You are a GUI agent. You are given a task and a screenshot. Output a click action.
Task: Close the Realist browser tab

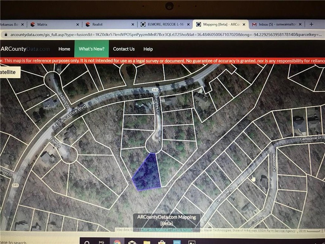133,24
